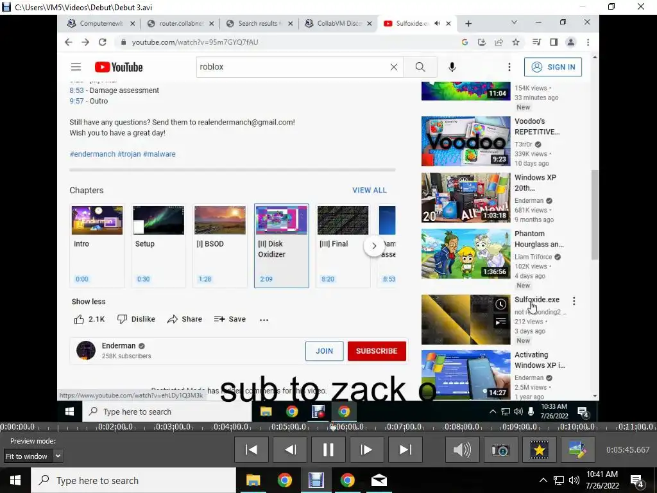The height and width of the screenshot is (493, 657).
Task: Show next chapters with arrow button
Action: coord(374,246)
